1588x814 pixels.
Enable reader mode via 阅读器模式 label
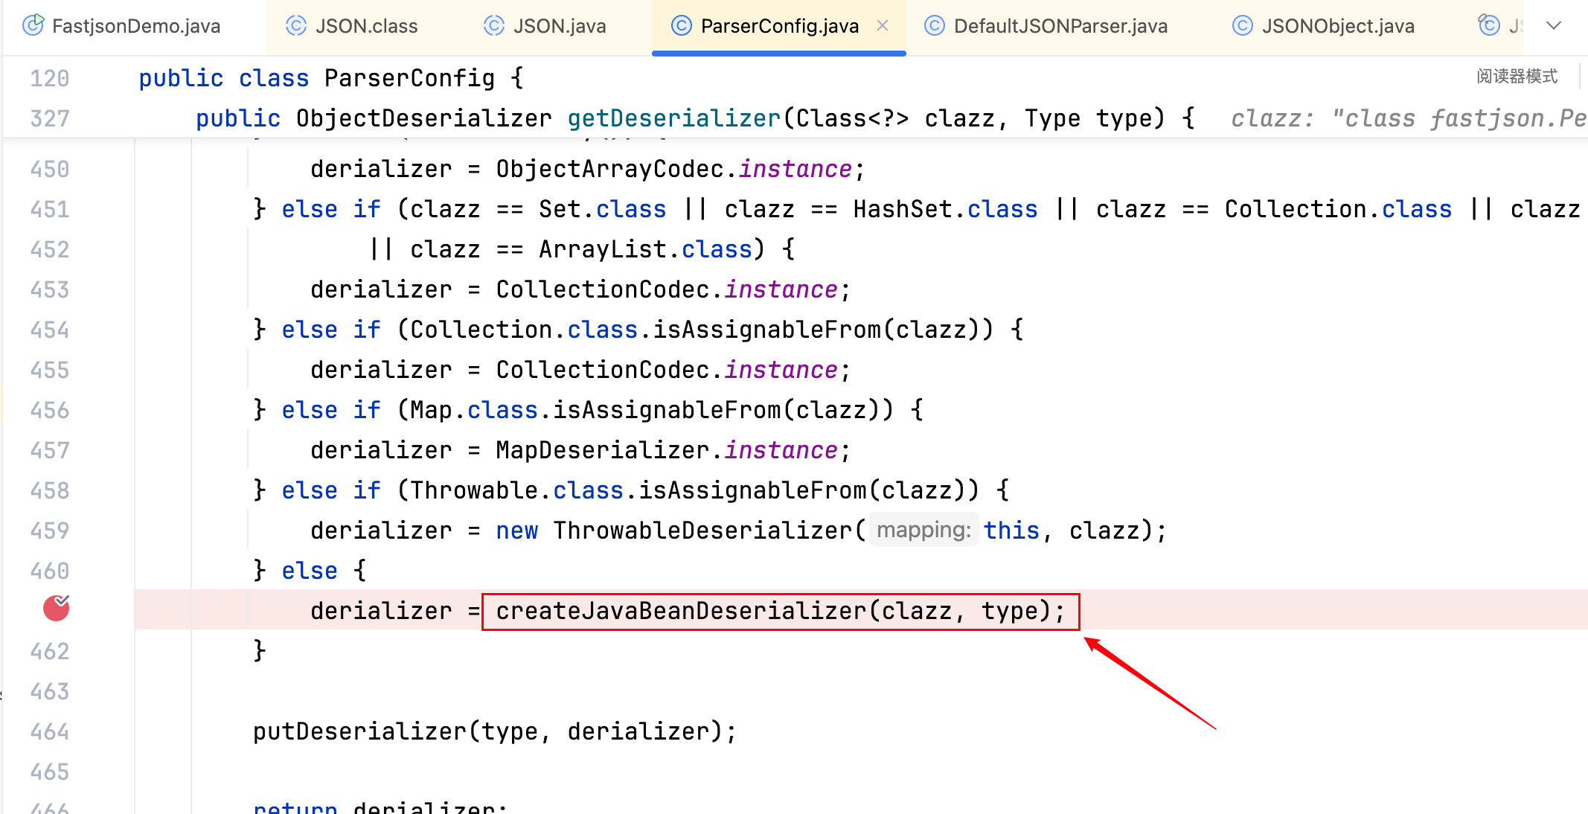1517,76
